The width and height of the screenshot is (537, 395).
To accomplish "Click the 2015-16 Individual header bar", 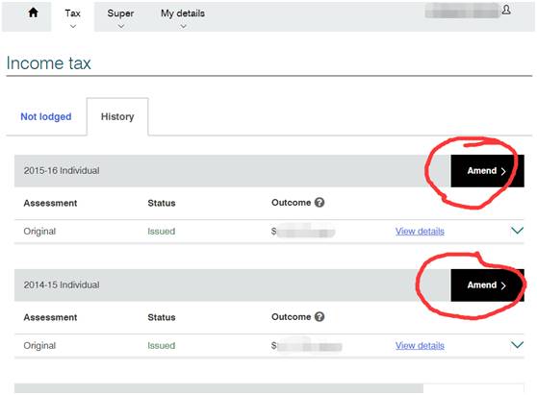I will [x=233, y=171].
